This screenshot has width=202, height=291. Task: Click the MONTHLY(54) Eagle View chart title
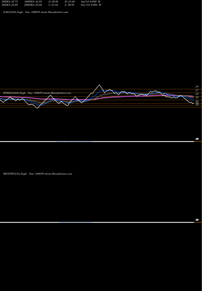point(38,174)
